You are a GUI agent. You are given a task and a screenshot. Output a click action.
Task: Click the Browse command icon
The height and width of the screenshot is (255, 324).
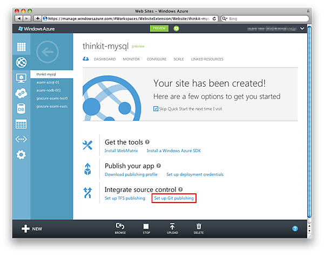[x=120, y=228]
